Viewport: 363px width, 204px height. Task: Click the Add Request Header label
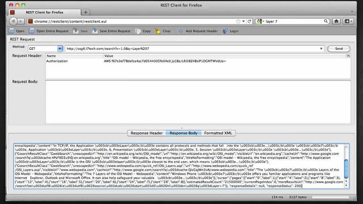click(x=202, y=31)
